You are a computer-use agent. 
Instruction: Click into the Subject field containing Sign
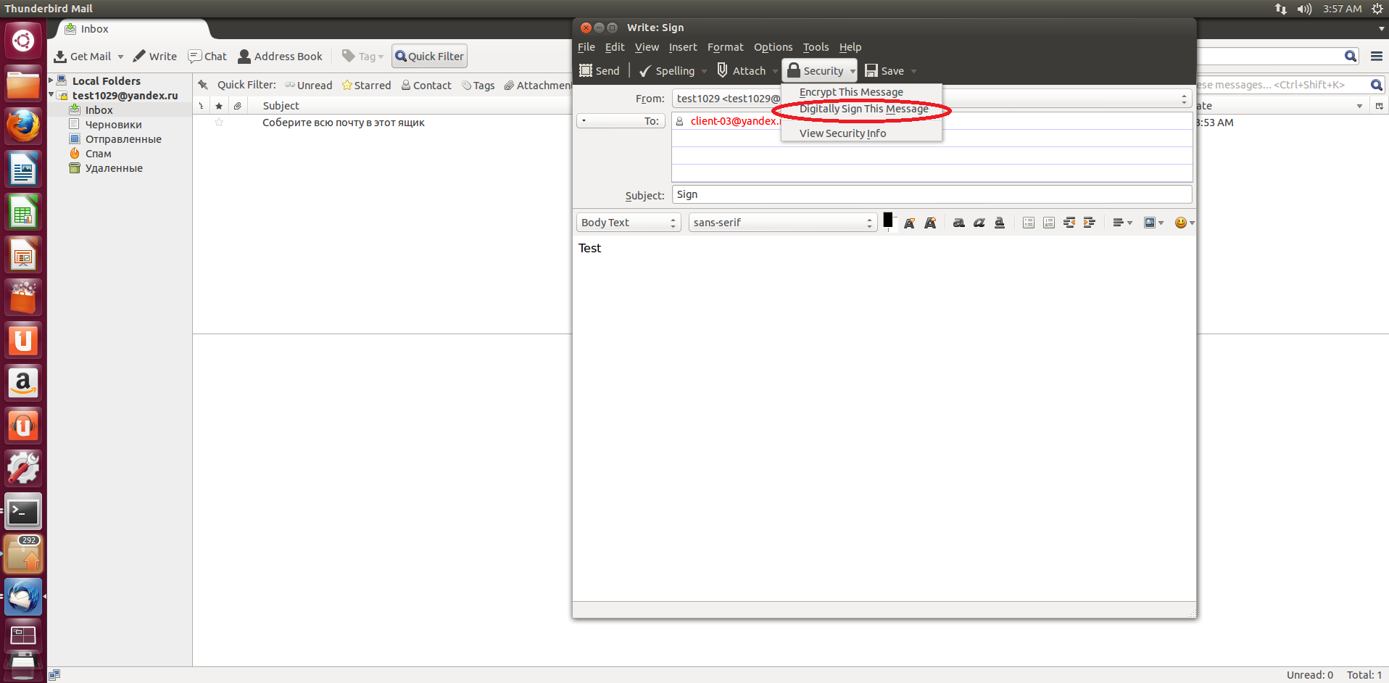pyautogui.click(x=932, y=194)
